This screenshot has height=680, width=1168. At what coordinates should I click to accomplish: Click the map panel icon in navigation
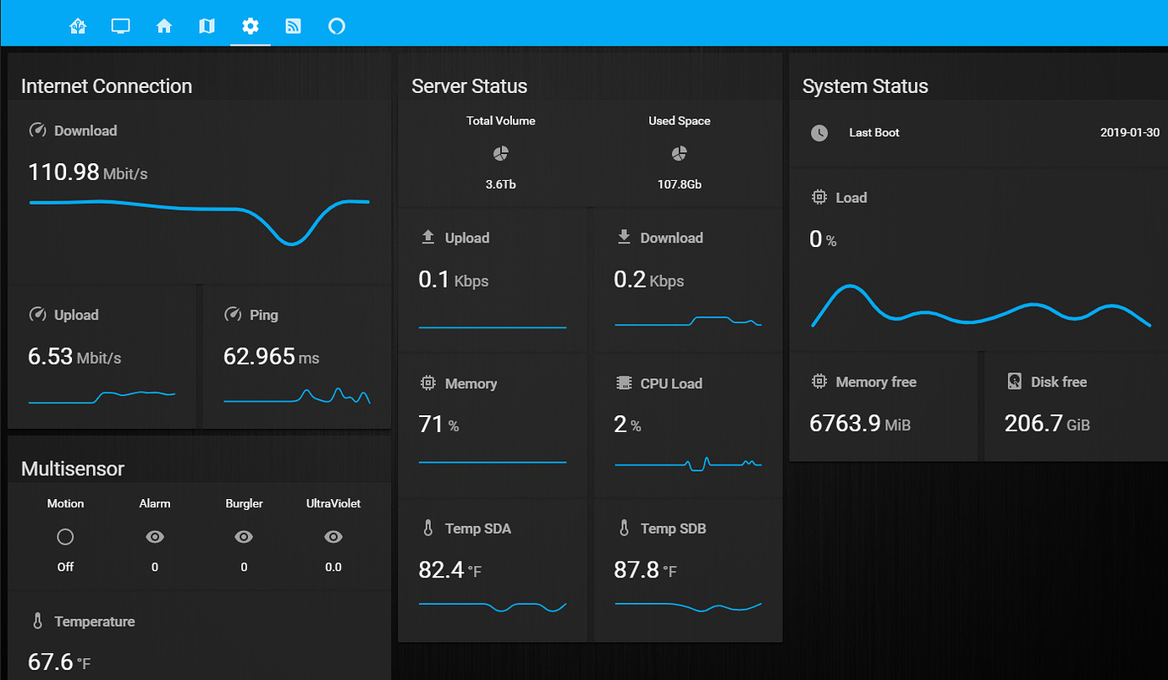pyautogui.click(x=207, y=25)
